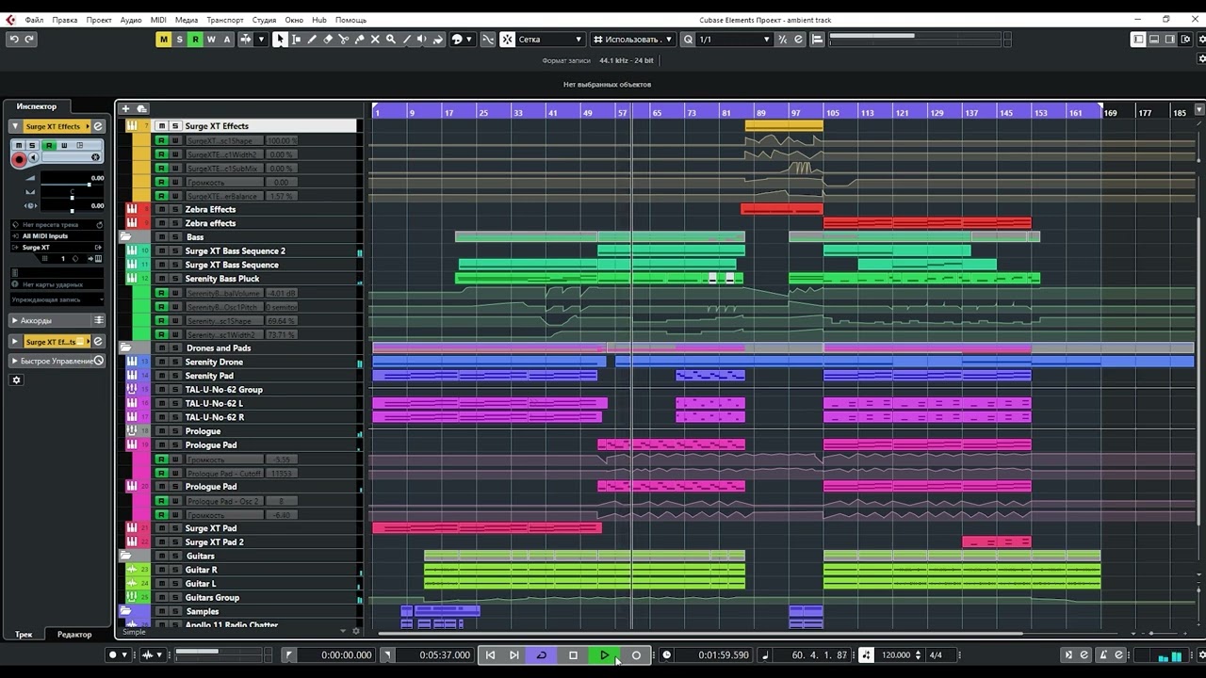The width and height of the screenshot is (1206, 678).
Task: Toggle global Mute state M button
Action: pos(163,40)
